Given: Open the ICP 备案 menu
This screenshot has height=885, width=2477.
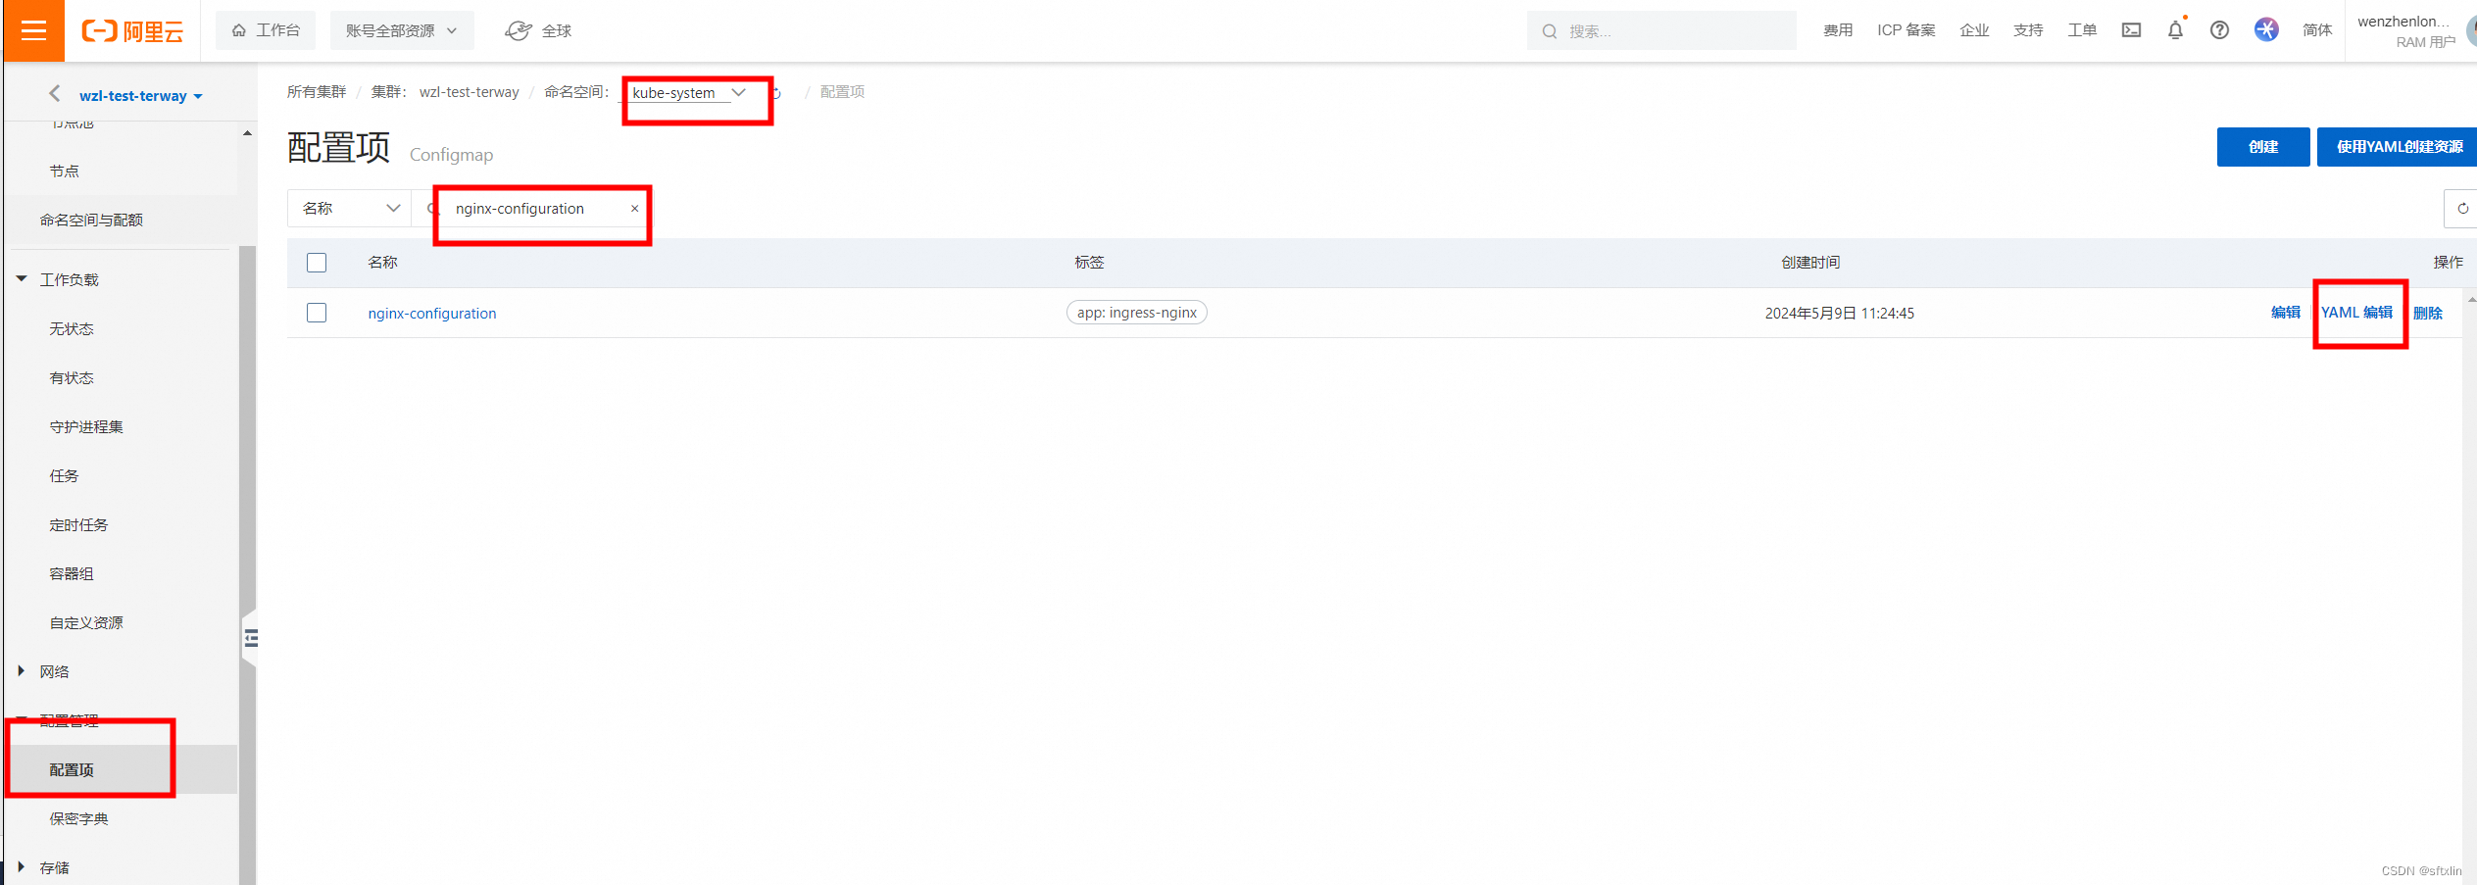Looking at the screenshot, I should [x=1907, y=30].
